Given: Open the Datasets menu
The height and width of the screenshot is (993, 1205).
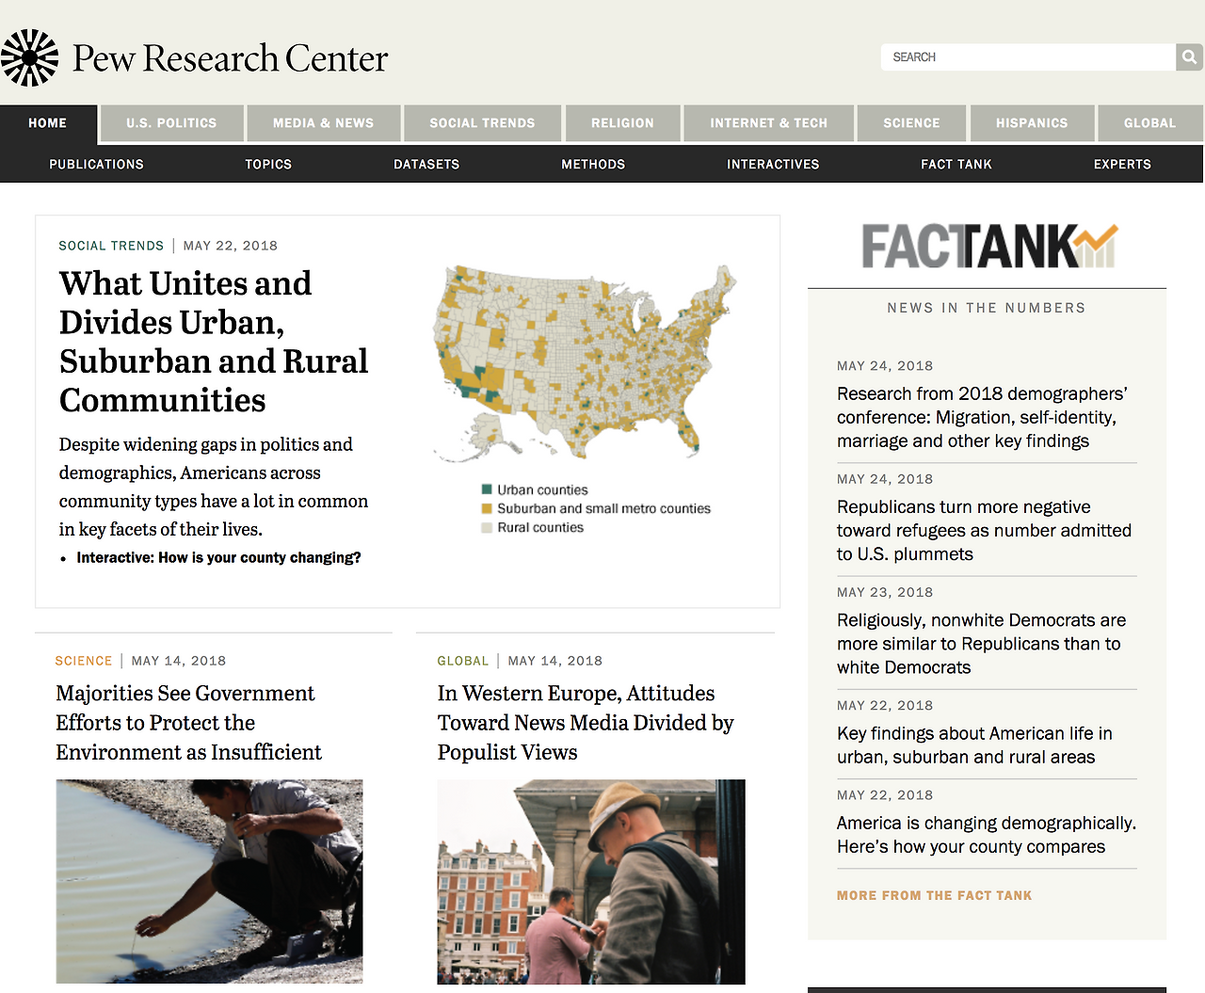Looking at the screenshot, I should 426,164.
